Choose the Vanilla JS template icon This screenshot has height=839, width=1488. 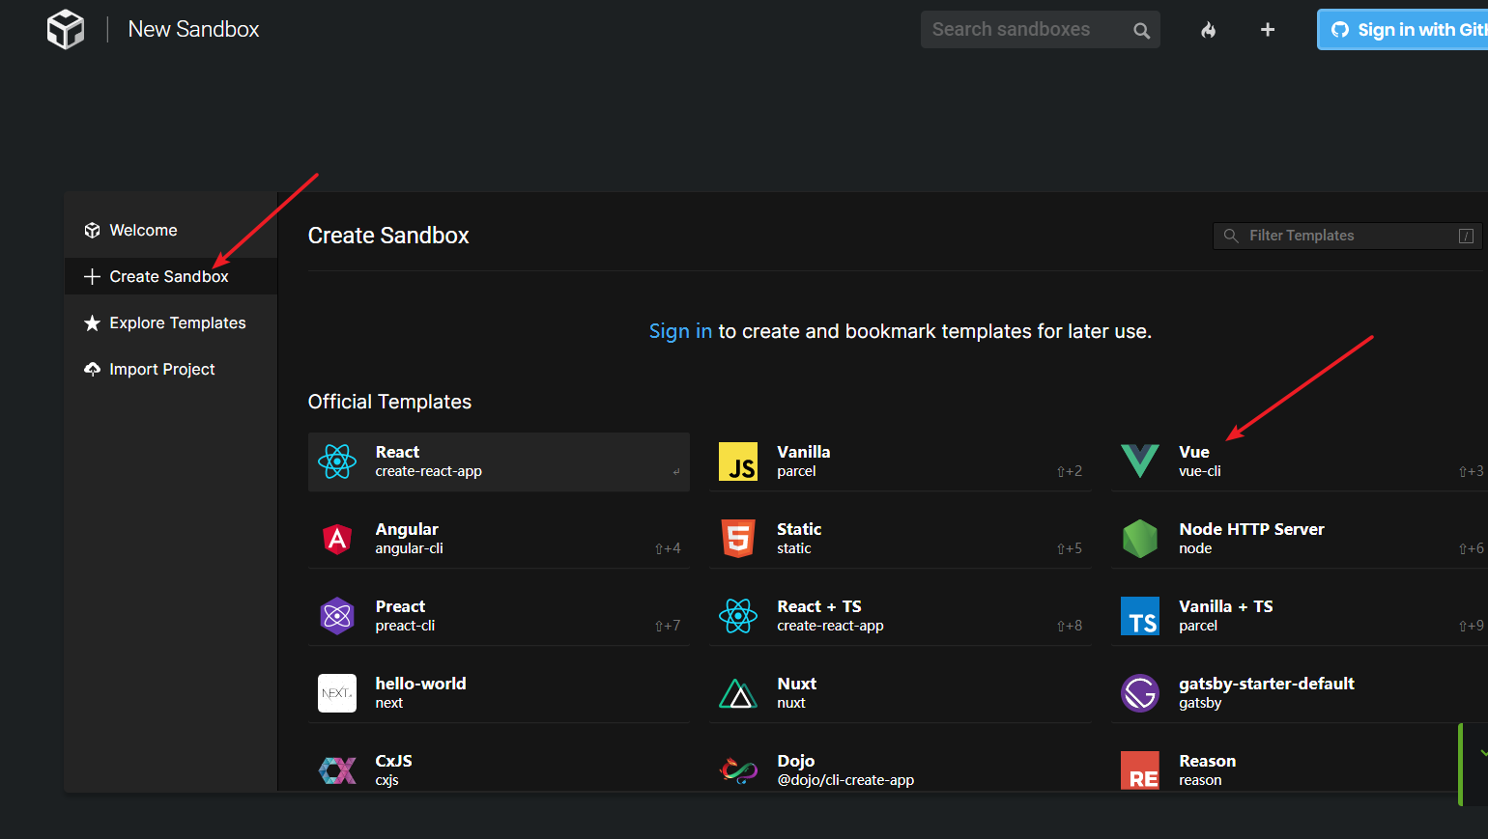[x=738, y=461]
